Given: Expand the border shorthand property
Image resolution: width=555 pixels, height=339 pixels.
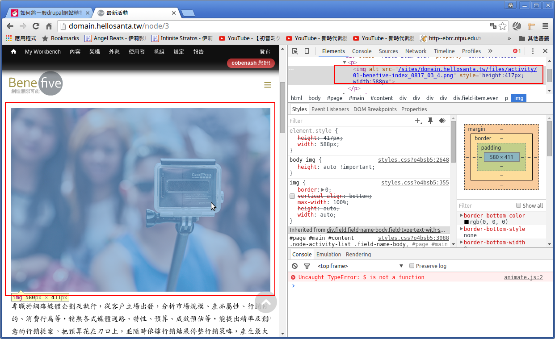Looking at the screenshot, I should (323, 190).
